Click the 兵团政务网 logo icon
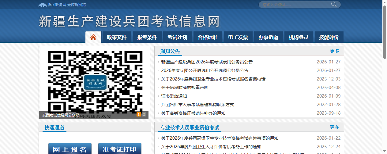 point(43,5)
